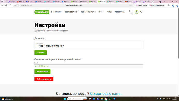Image resolution: width=179 pixels, height=101 pixels.
Task: Show hidden system tray icons
Action: point(157,99)
